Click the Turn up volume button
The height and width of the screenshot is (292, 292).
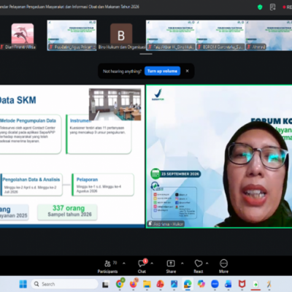click(162, 71)
